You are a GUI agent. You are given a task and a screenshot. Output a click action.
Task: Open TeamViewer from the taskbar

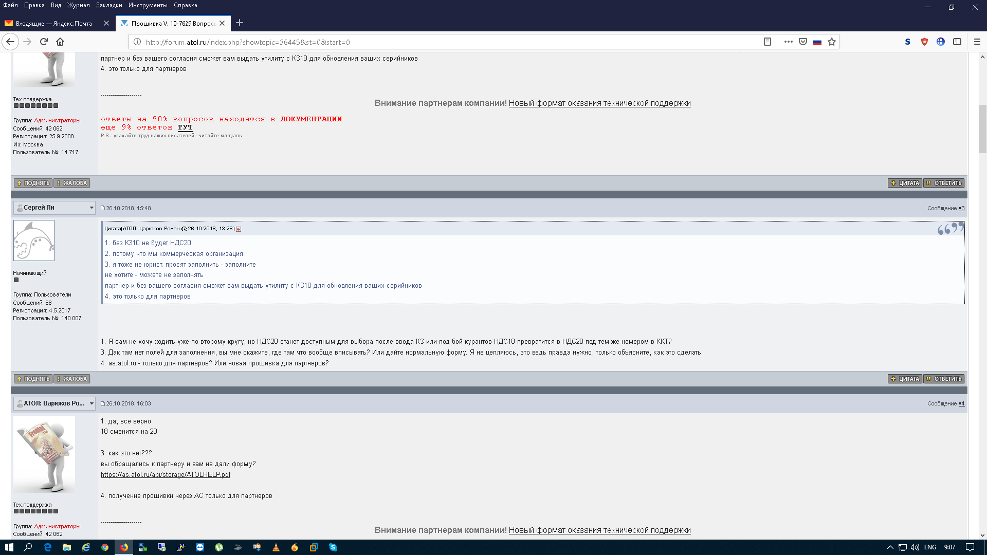[200, 547]
